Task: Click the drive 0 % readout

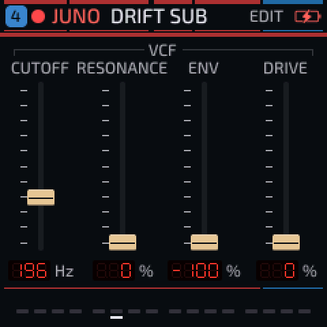Action: [277, 270]
